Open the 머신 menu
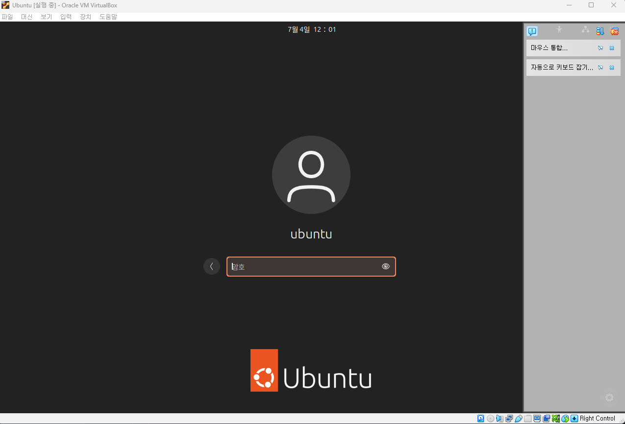This screenshot has width=625, height=424. pyautogui.click(x=27, y=17)
